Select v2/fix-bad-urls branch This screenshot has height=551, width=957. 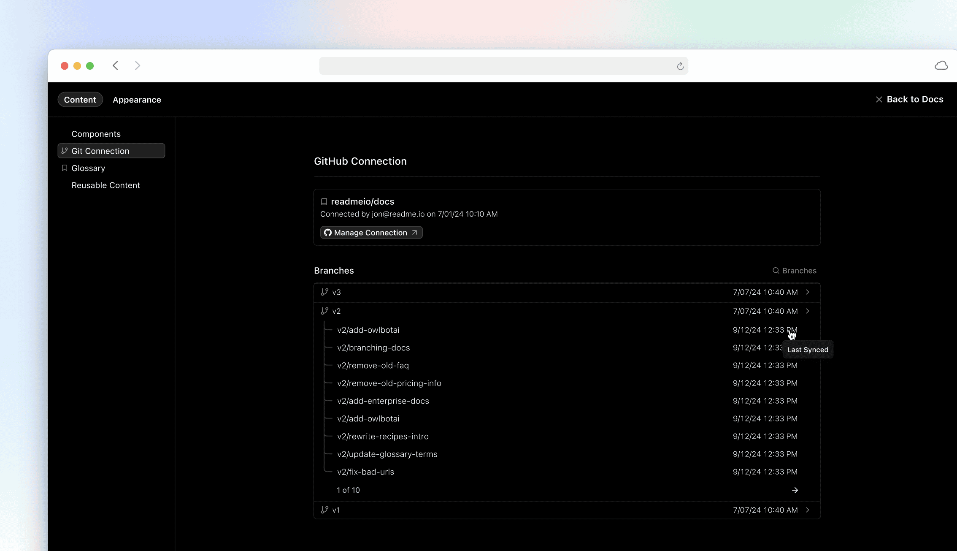[x=366, y=472]
